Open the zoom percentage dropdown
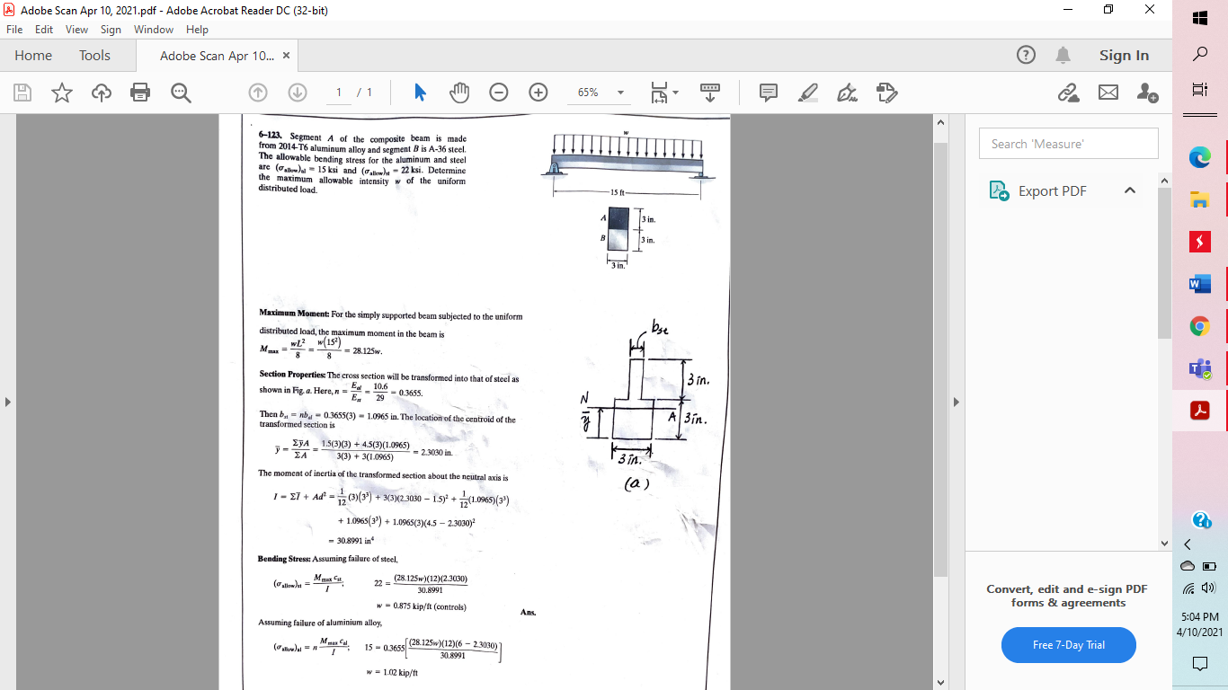 pyautogui.click(x=619, y=92)
